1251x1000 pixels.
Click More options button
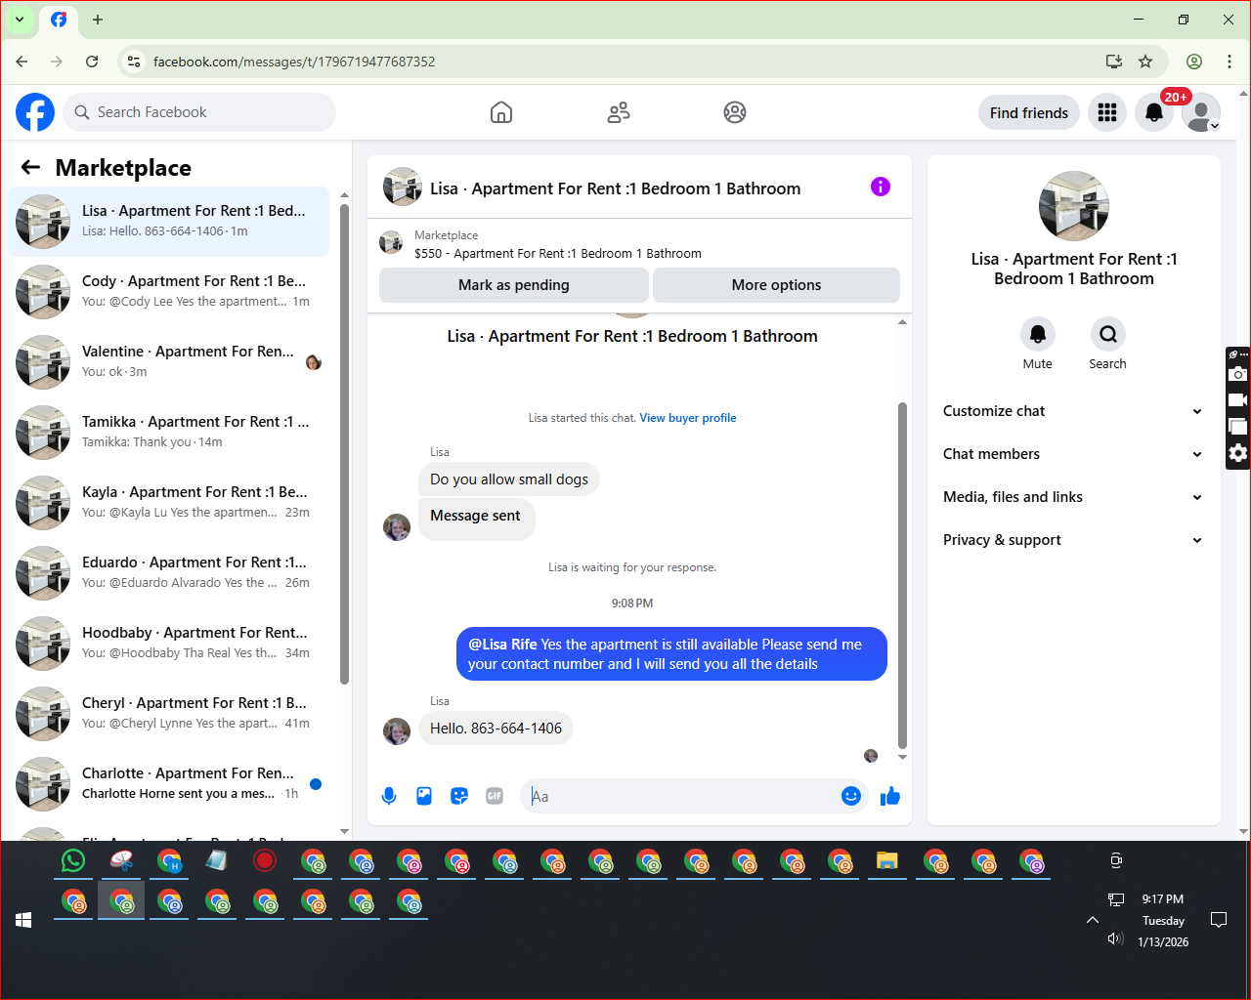[776, 285]
